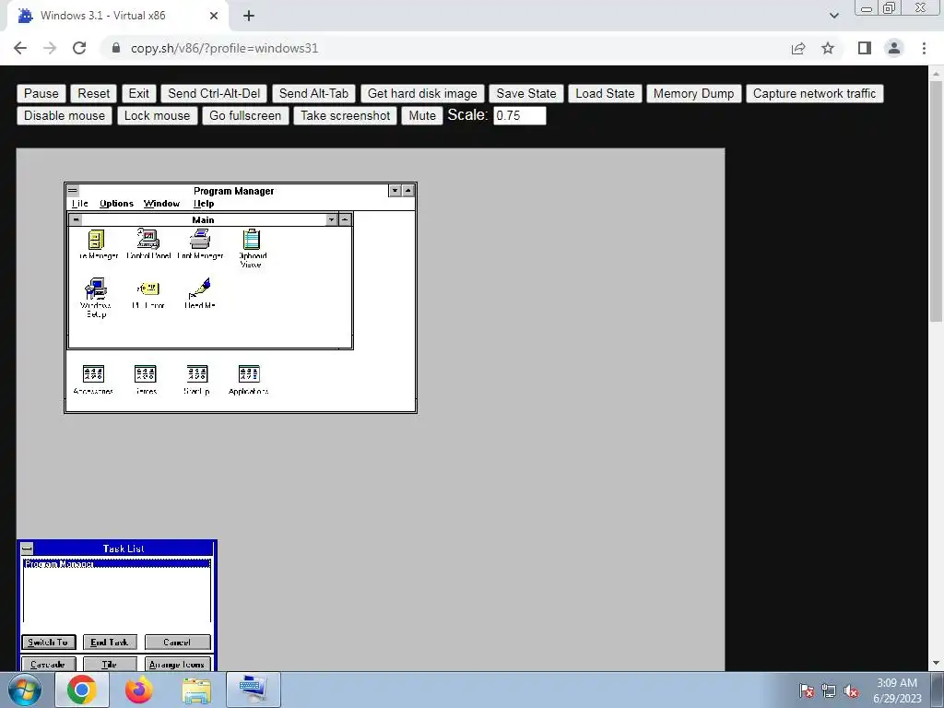Open Program Manager control menu box
Image resolution: width=944 pixels, height=708 pixels.
[x=73, y=191]
